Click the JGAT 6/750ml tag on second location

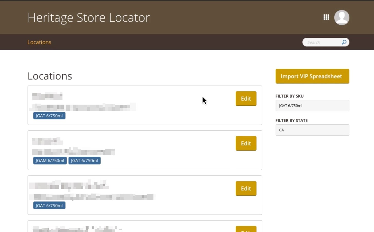[x=84, y=160]
